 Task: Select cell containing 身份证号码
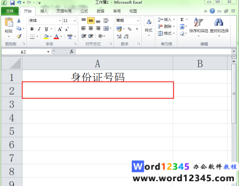[98, 77]
